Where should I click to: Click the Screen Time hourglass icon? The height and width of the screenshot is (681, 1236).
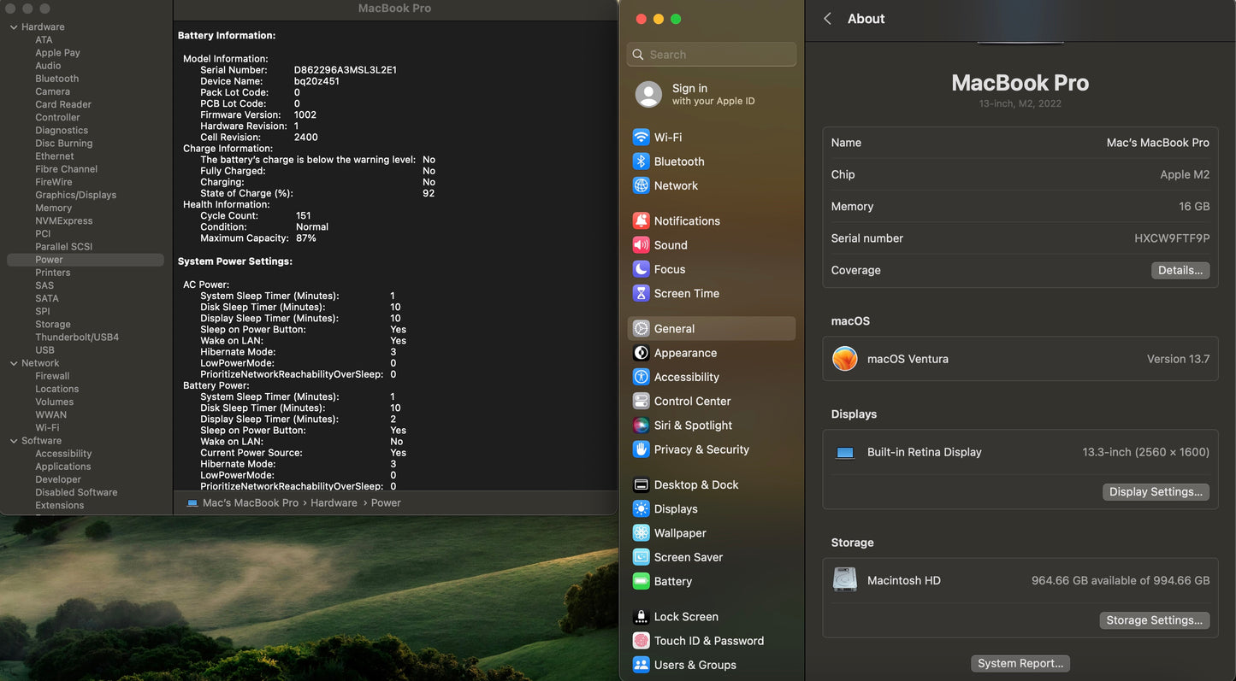click(641, 293)
